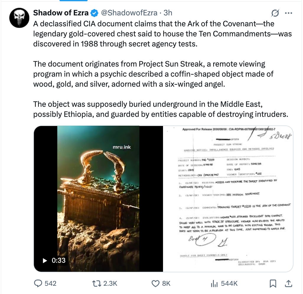Open the declassified CIA document image

point(230,198)
